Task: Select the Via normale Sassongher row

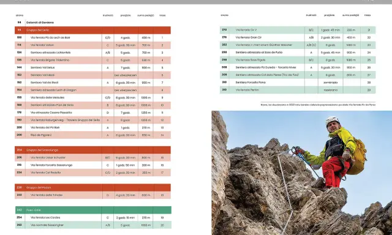Action: click(93, 225)
